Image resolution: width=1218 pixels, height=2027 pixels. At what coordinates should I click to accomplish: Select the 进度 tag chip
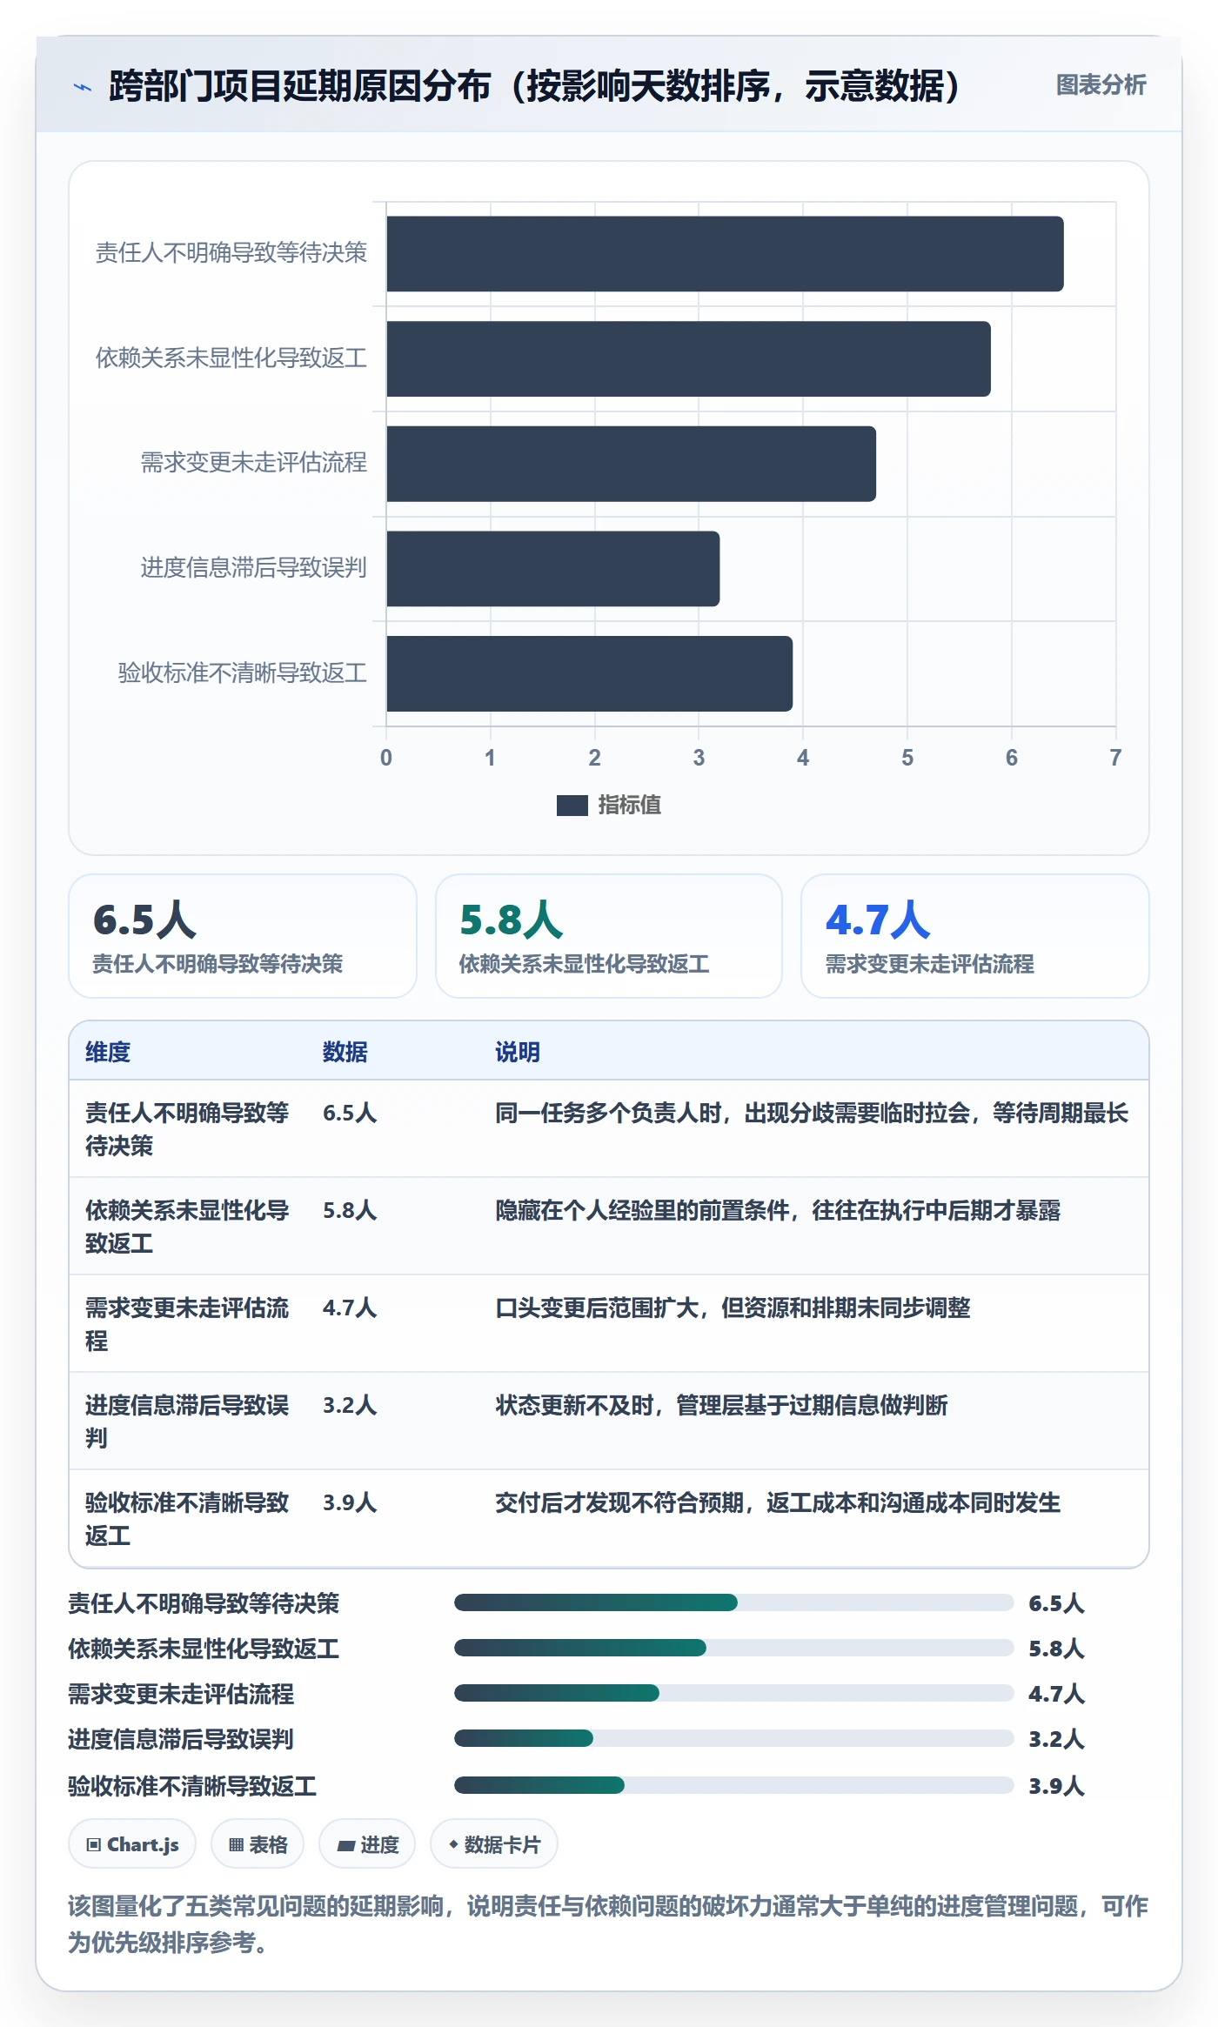(x=367, y=1844)
